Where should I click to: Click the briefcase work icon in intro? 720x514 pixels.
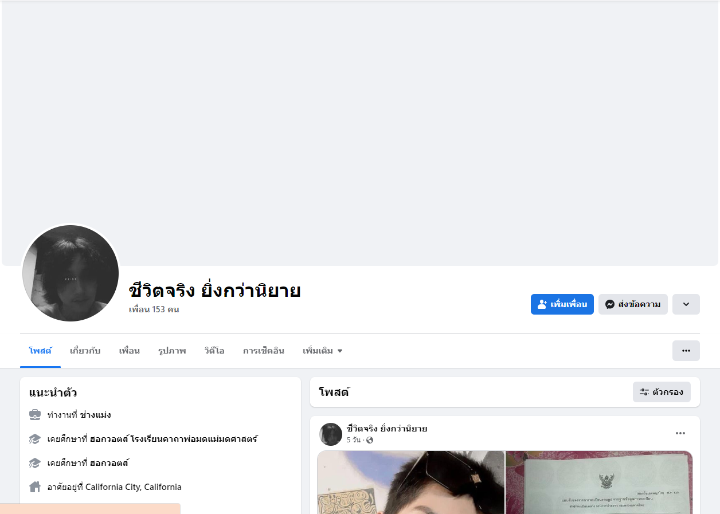click(x=35, y=415)
